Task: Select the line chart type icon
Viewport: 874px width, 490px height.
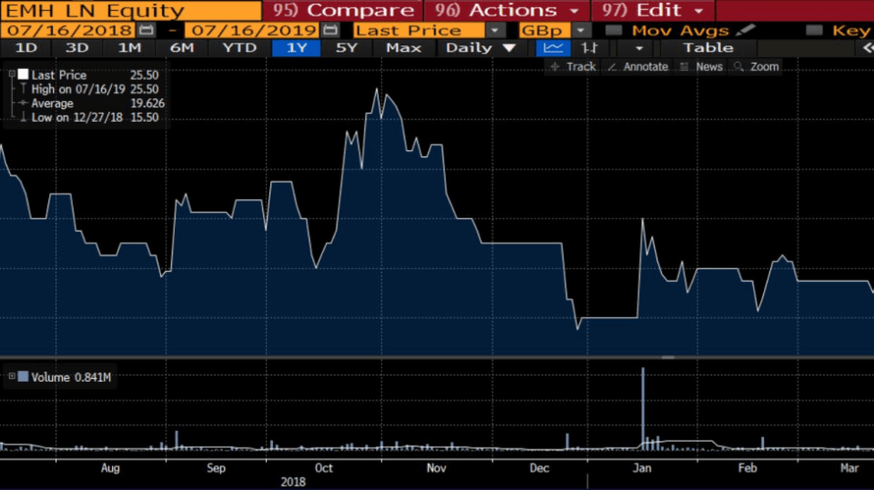Action: [x=553, y=48]
